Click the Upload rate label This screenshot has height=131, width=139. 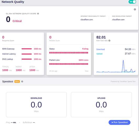click(x=99, y=54)
